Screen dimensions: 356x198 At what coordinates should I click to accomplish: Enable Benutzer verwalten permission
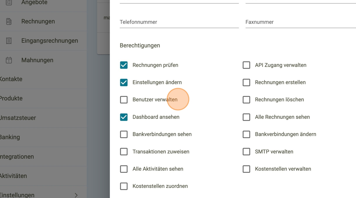pos(124,99)
